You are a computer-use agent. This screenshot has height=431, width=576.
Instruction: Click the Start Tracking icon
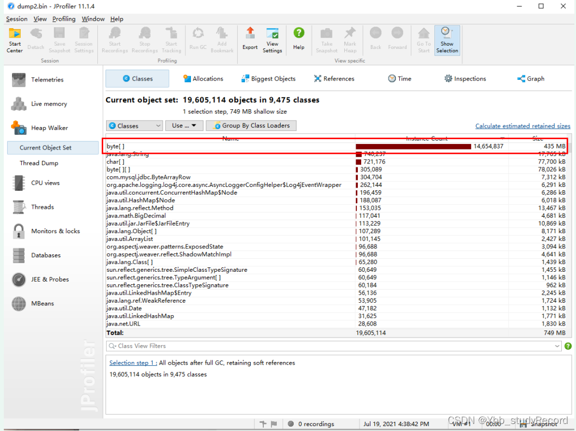coord(171,40)
